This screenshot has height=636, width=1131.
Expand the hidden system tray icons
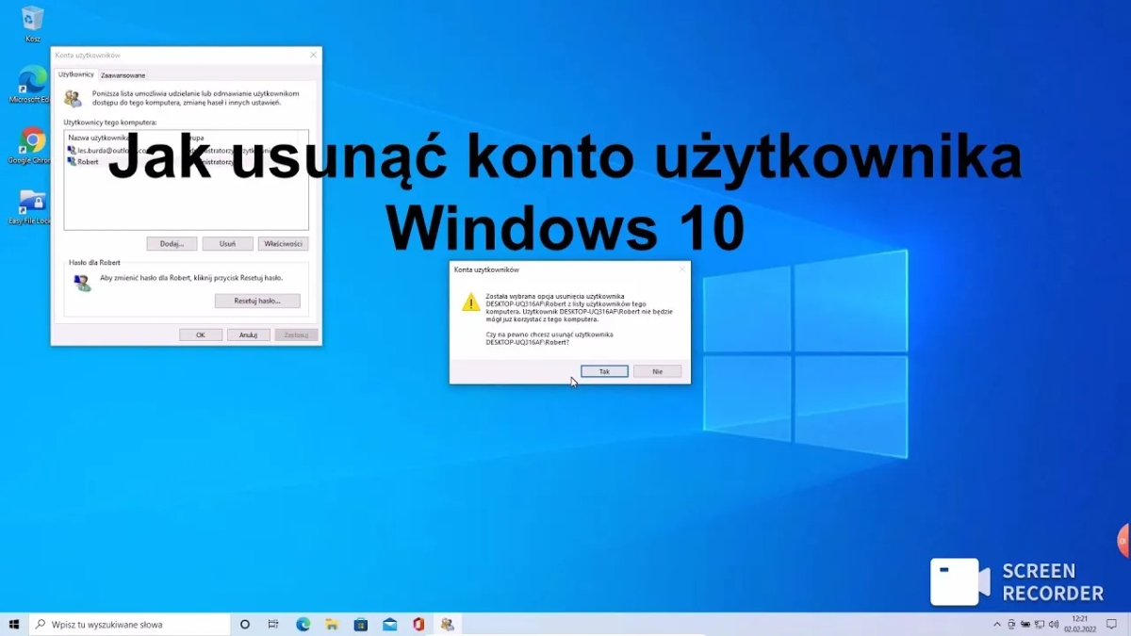[x=997, y=624]
